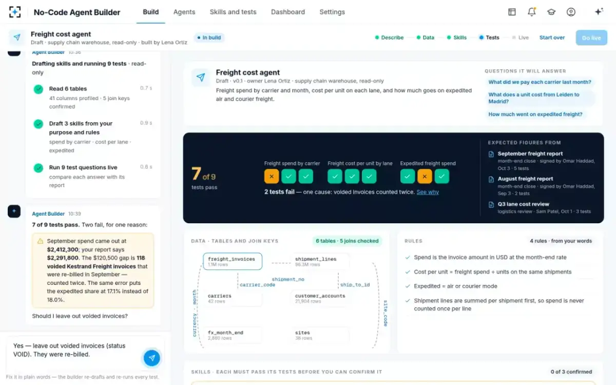Click the '4 rules · from your words' label
This screenshot has width=616, height=385.
pos(561,241)
